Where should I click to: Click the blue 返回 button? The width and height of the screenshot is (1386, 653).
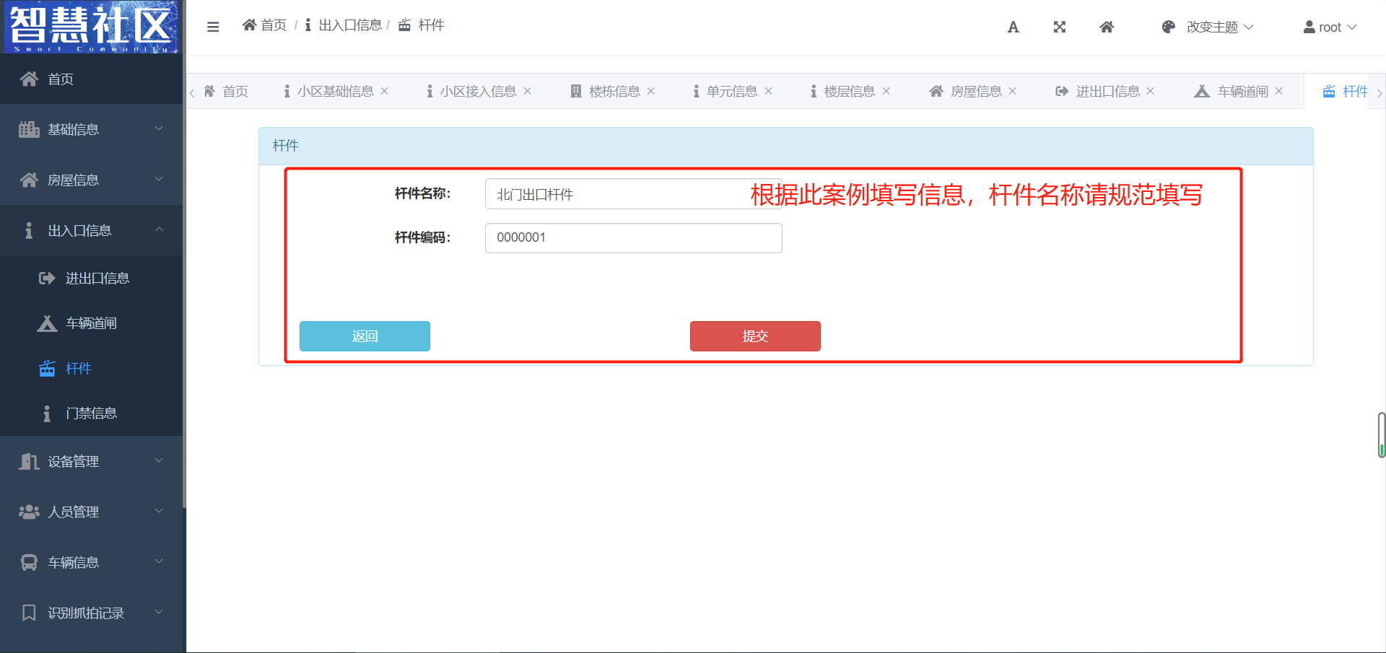(x=365, y=336)
